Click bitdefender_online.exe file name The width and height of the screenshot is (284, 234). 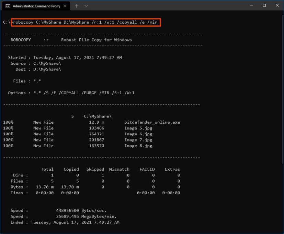[x=152, y=122]
